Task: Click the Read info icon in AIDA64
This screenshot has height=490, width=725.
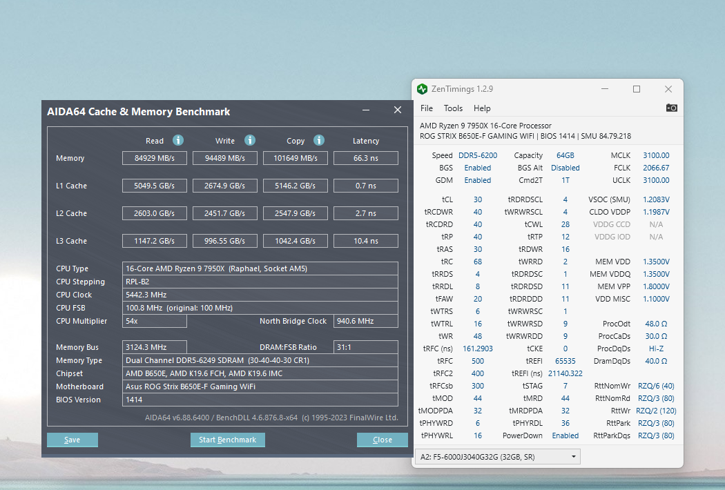Action: [x=178, y=140]
